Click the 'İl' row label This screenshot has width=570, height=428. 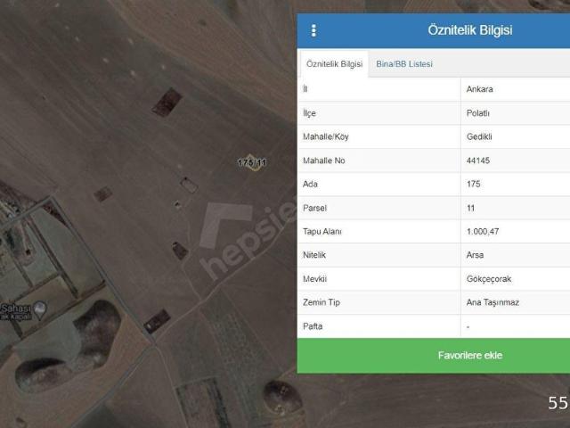click(305, 89)
